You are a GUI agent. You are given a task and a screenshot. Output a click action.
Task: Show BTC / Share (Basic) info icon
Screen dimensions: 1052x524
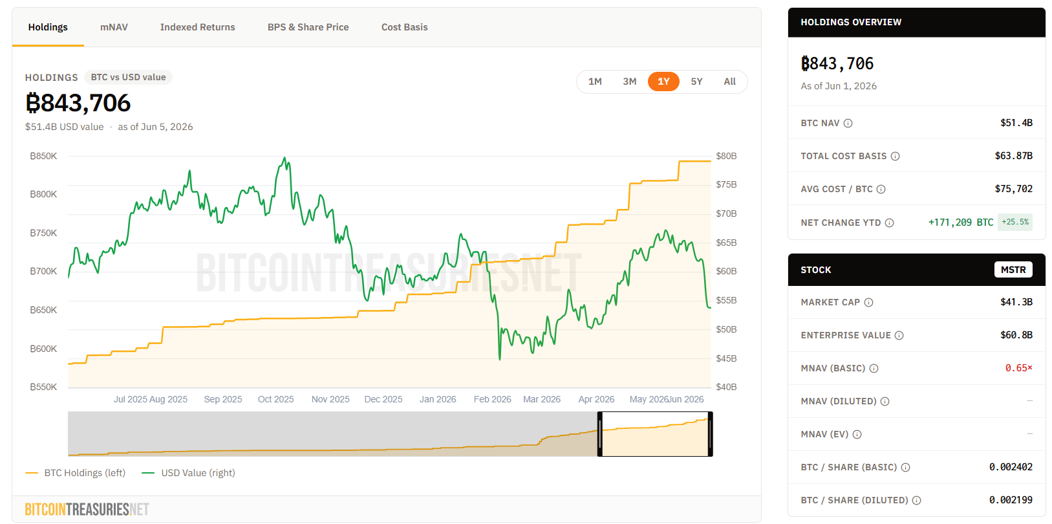coord(906,467)
